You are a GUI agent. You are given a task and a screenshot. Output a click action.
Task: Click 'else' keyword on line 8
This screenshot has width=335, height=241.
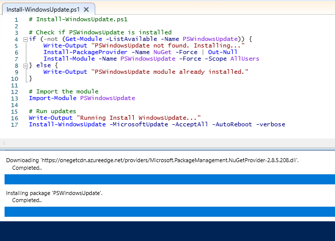(x=44, y=65)
